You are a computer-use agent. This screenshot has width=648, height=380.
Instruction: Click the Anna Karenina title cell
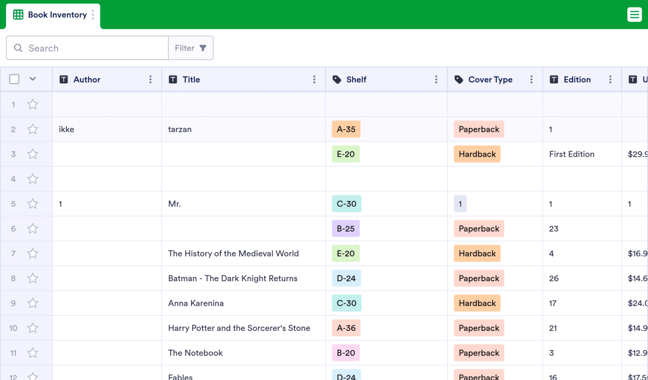click(244, 303)
